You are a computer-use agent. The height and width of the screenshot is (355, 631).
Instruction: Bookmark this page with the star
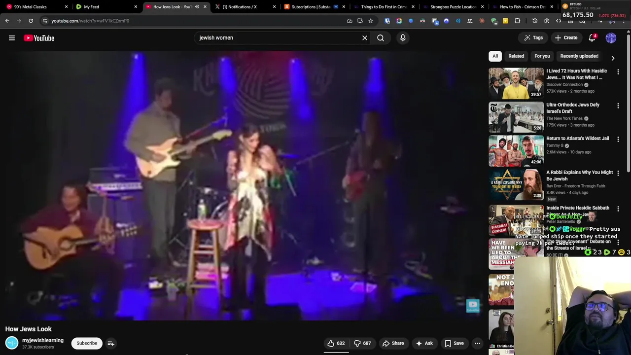point(371,21)
